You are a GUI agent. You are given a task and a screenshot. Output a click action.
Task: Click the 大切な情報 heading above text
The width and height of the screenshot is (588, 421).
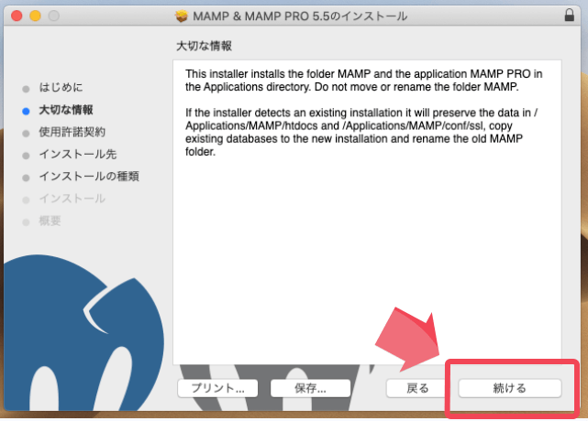(x=204, y=46)
